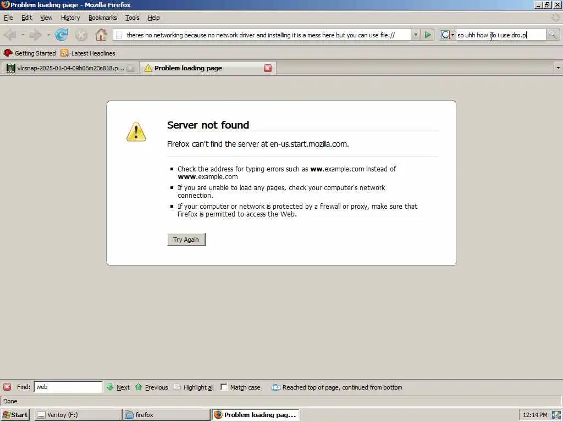Click Problem loading page taskbar button
This screenshot has height=422, width=563.
coord(255,415)
